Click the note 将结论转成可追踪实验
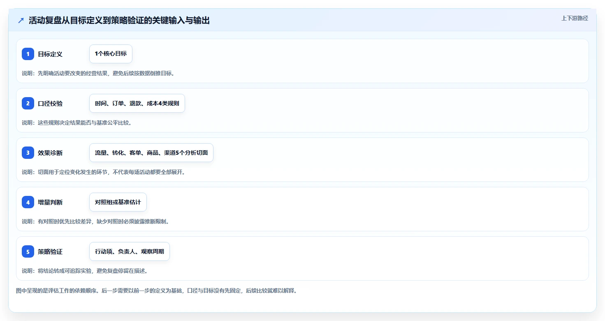Image resolution: width=605 pixels, height=321 pixels. point(65,271)
